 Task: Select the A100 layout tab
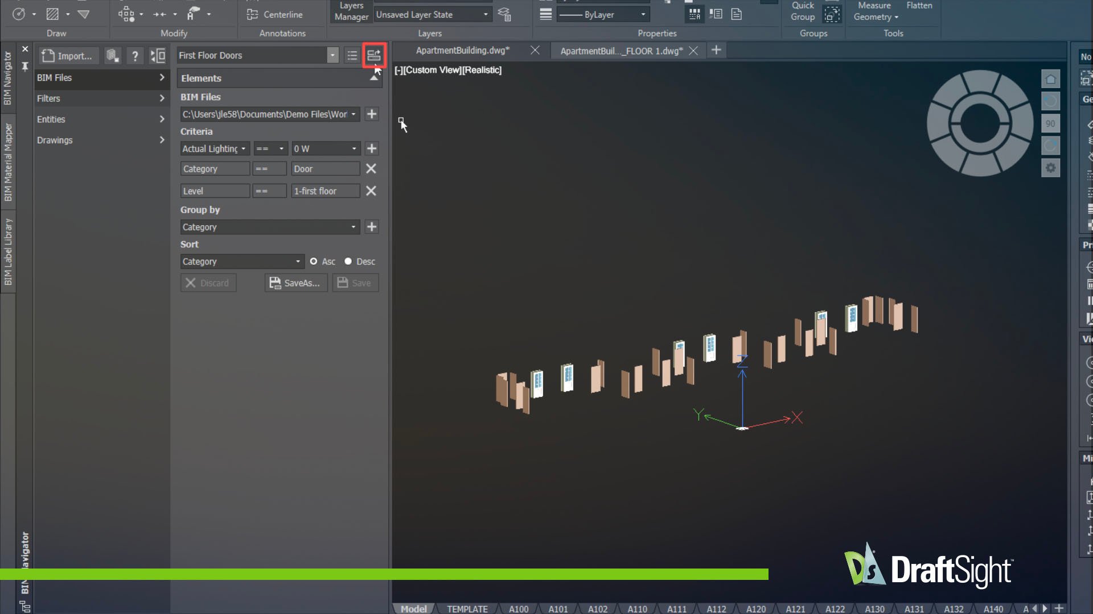point(517,608)
